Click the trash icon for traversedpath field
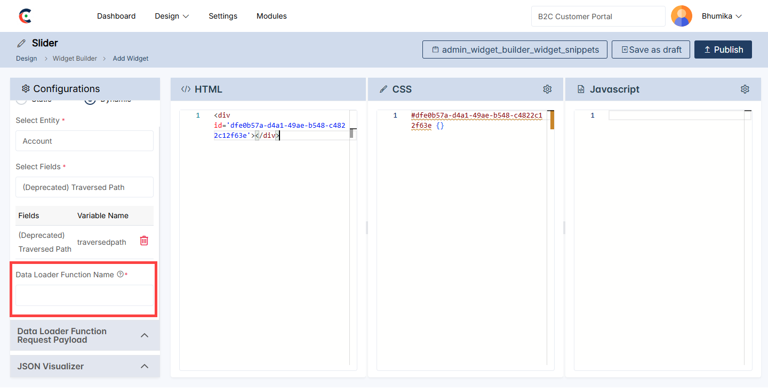 (x=144, y=241)
